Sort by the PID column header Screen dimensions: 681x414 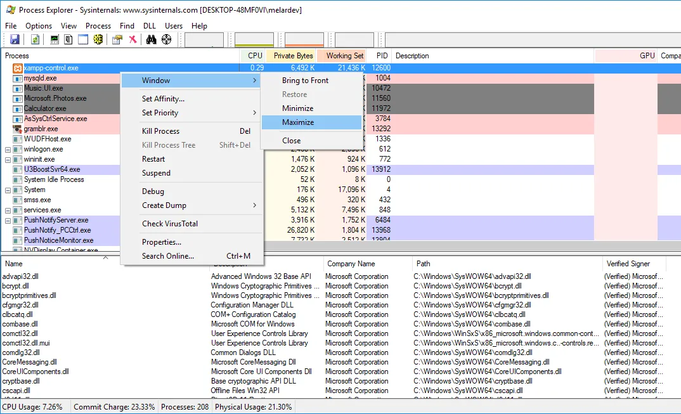pyautogui.click(x=380, y=56)
